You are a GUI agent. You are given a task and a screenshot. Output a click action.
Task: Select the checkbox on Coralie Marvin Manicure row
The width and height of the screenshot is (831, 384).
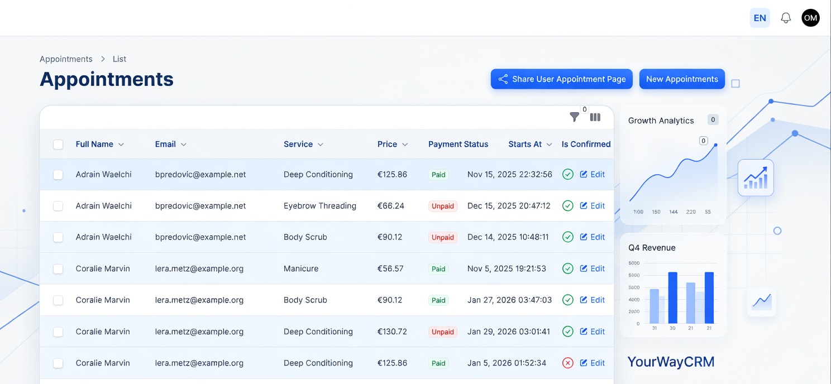58,268
